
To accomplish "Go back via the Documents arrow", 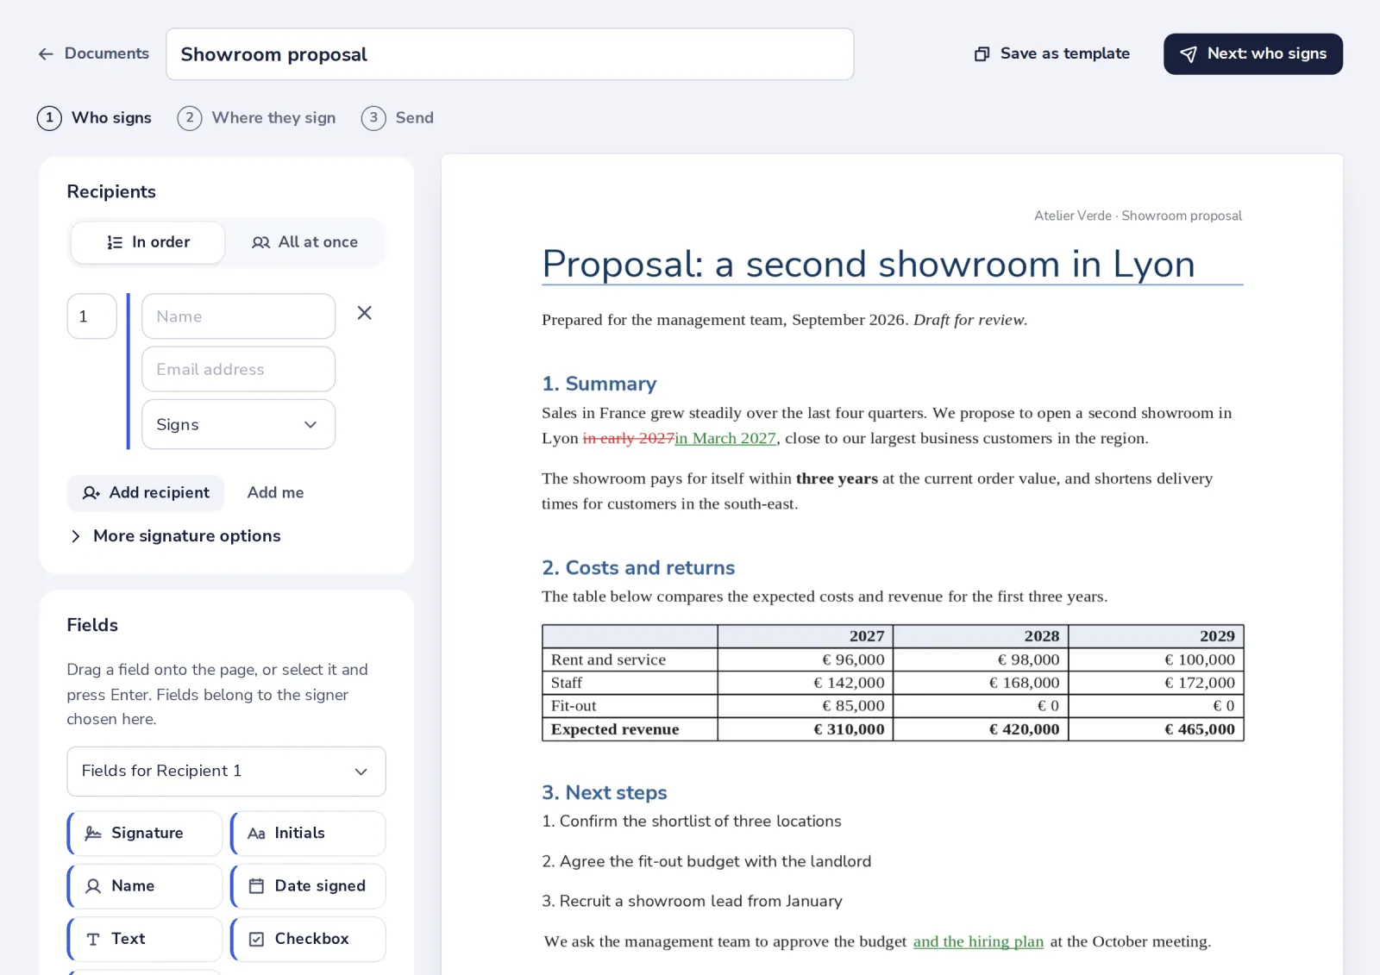I will [x=93, y=53].
